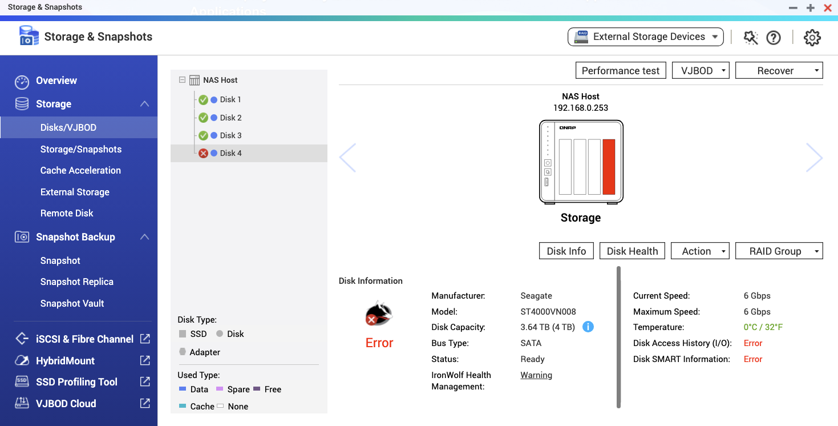
Task: Collapse the Snapshot Backup section chevron
Action: point(145,236)
